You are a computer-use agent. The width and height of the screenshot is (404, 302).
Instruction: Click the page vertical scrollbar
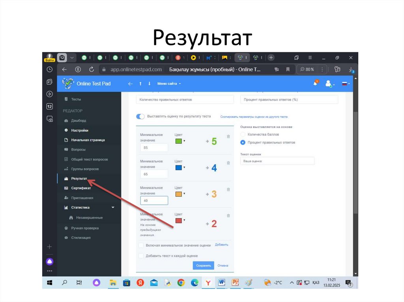[355, 163]
